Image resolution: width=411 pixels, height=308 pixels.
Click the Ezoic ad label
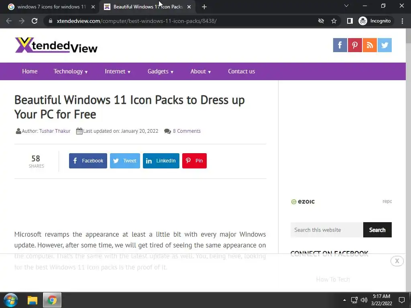pos(303,202)
